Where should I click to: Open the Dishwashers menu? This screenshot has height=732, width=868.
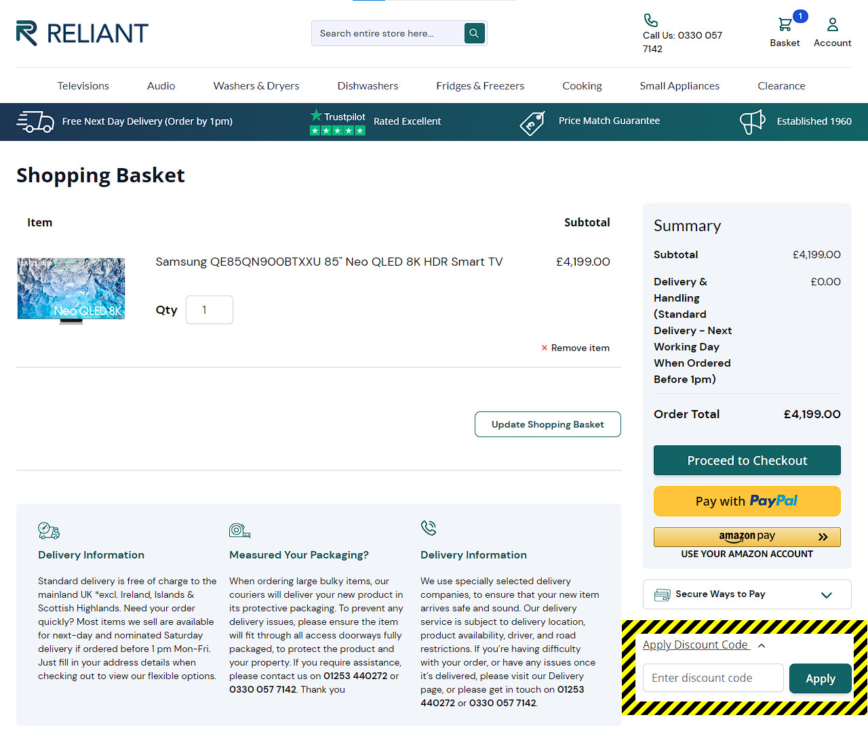tap(368, 86)
